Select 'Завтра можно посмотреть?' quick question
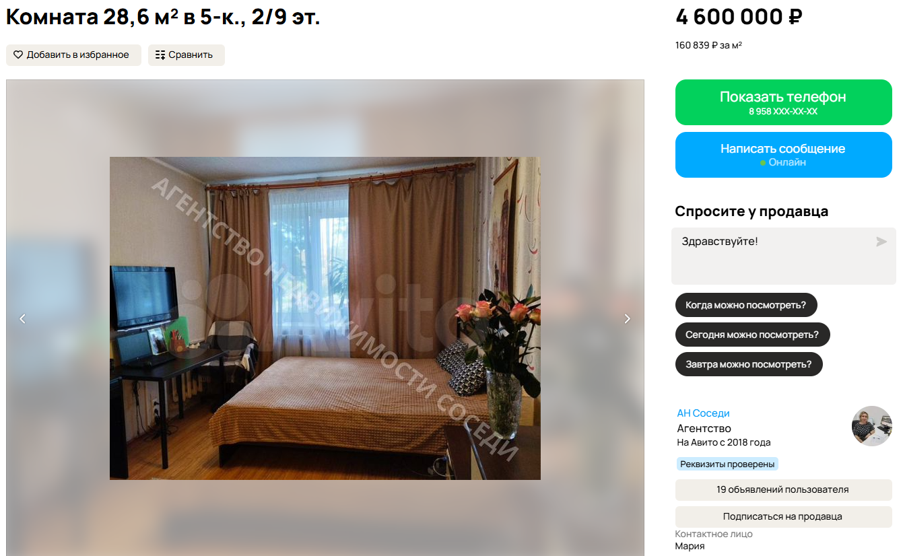Screen dimensions: 903x556 (x=749, y=364)
